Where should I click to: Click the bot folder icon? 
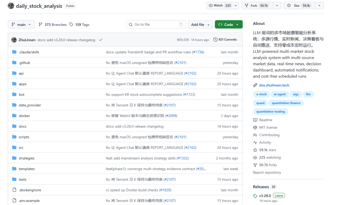pos(14,94)
